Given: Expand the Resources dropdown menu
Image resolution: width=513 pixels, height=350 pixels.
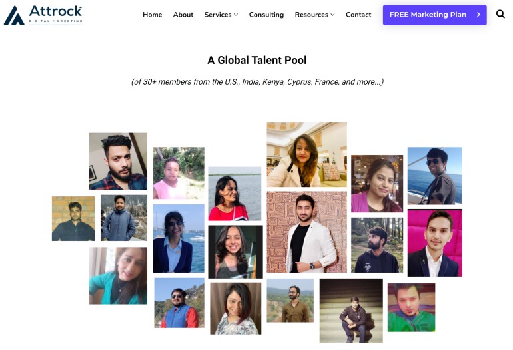Looking at the screenshot, I should pos(314,15).
